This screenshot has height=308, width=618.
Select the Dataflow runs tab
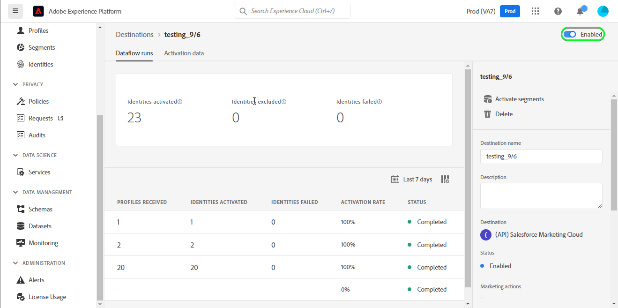click(x=134, y=53)
